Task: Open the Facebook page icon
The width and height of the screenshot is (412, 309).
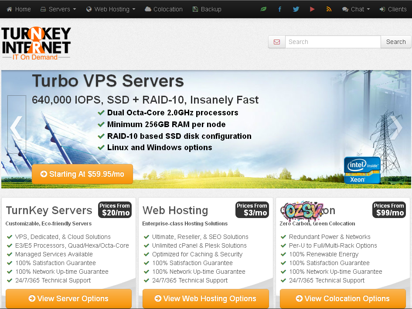Action: pos(279,9)
